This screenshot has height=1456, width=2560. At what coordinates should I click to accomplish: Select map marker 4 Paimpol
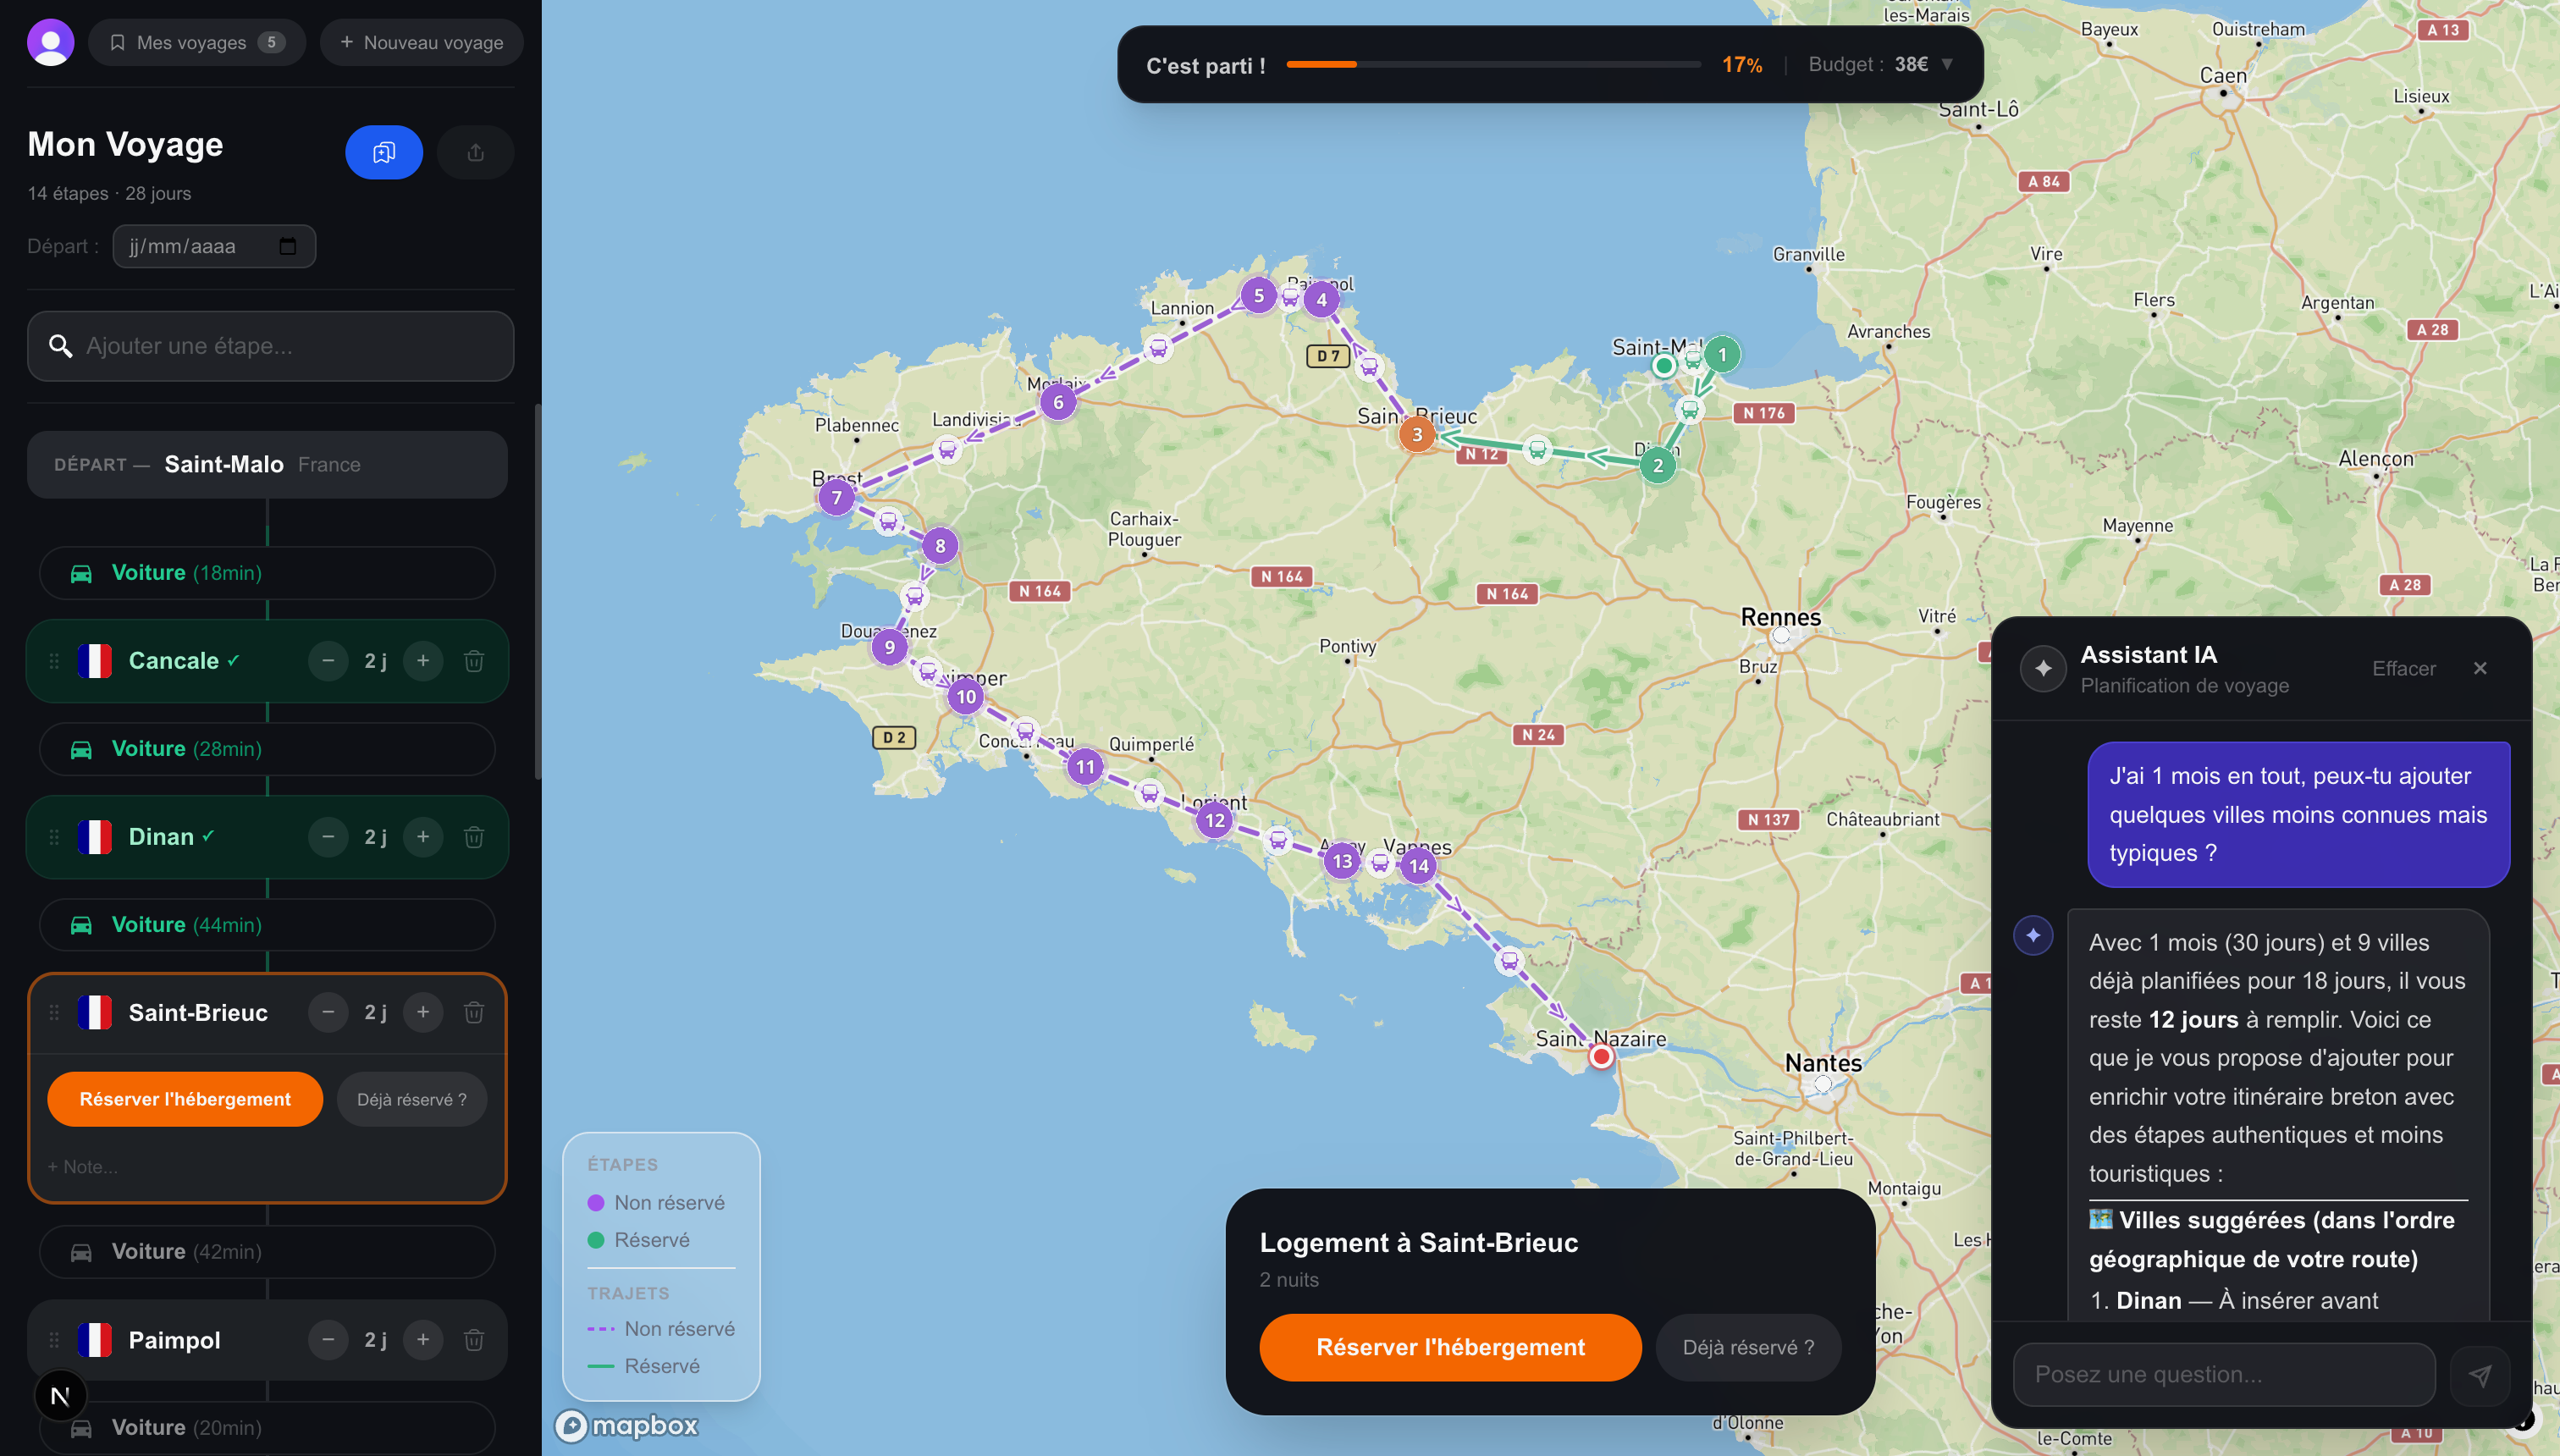click(x=1322, y=299)
